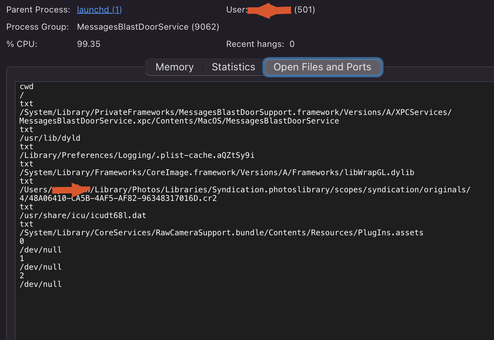
Task: Click the MessagesBlastDoorService.xpc executable path line
Action: click(x=179, y=121)
